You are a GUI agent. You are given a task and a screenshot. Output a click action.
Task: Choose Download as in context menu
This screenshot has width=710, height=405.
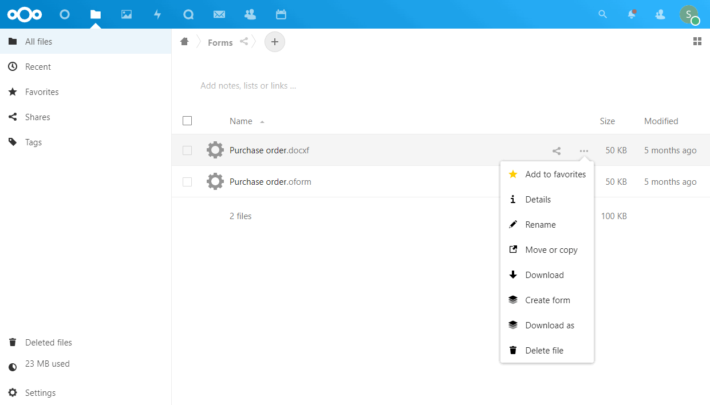pos(549,325)
